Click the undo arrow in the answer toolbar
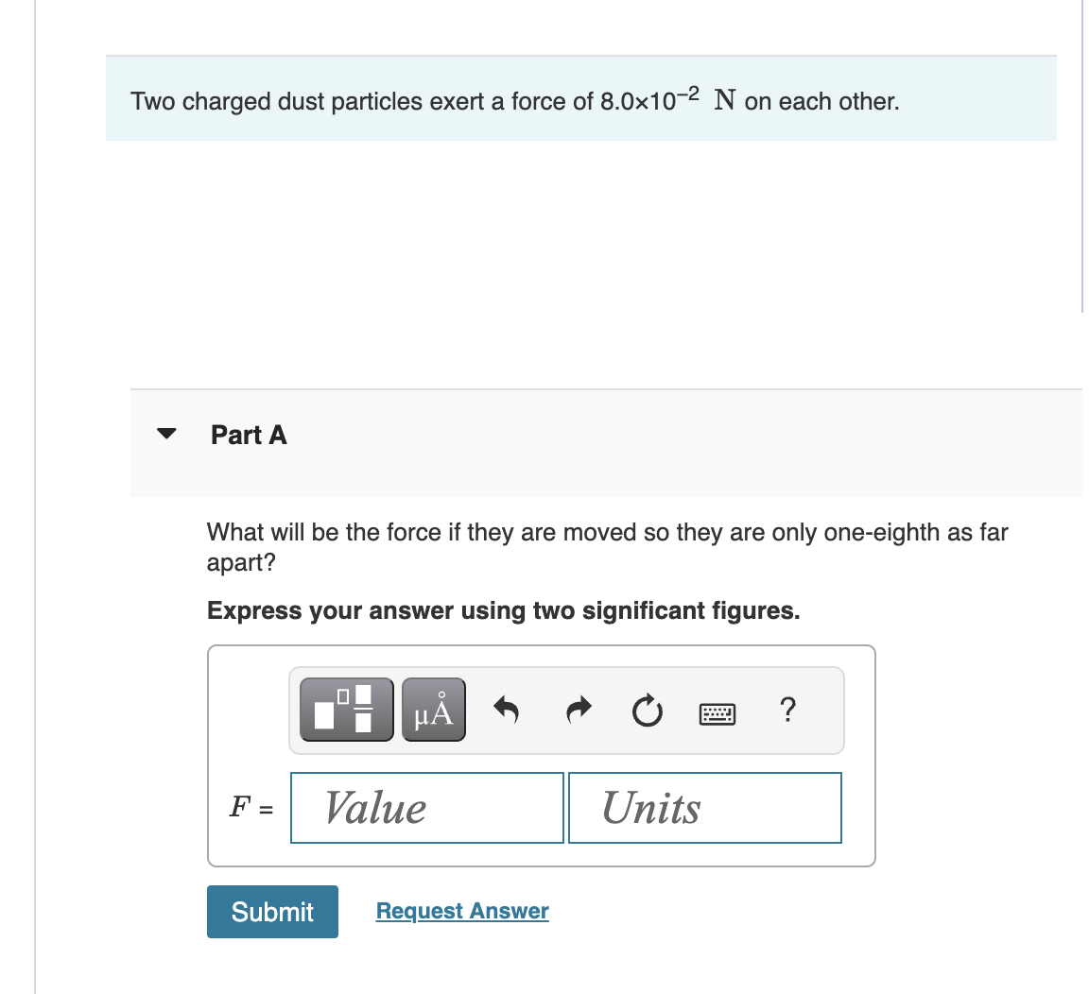This screenshot has width=1089, height=994. (x=506, y=711)
